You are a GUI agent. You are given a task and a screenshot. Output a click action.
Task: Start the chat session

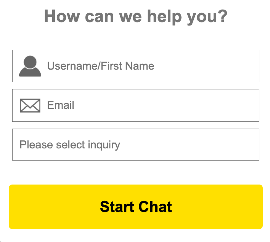point(136,207)
